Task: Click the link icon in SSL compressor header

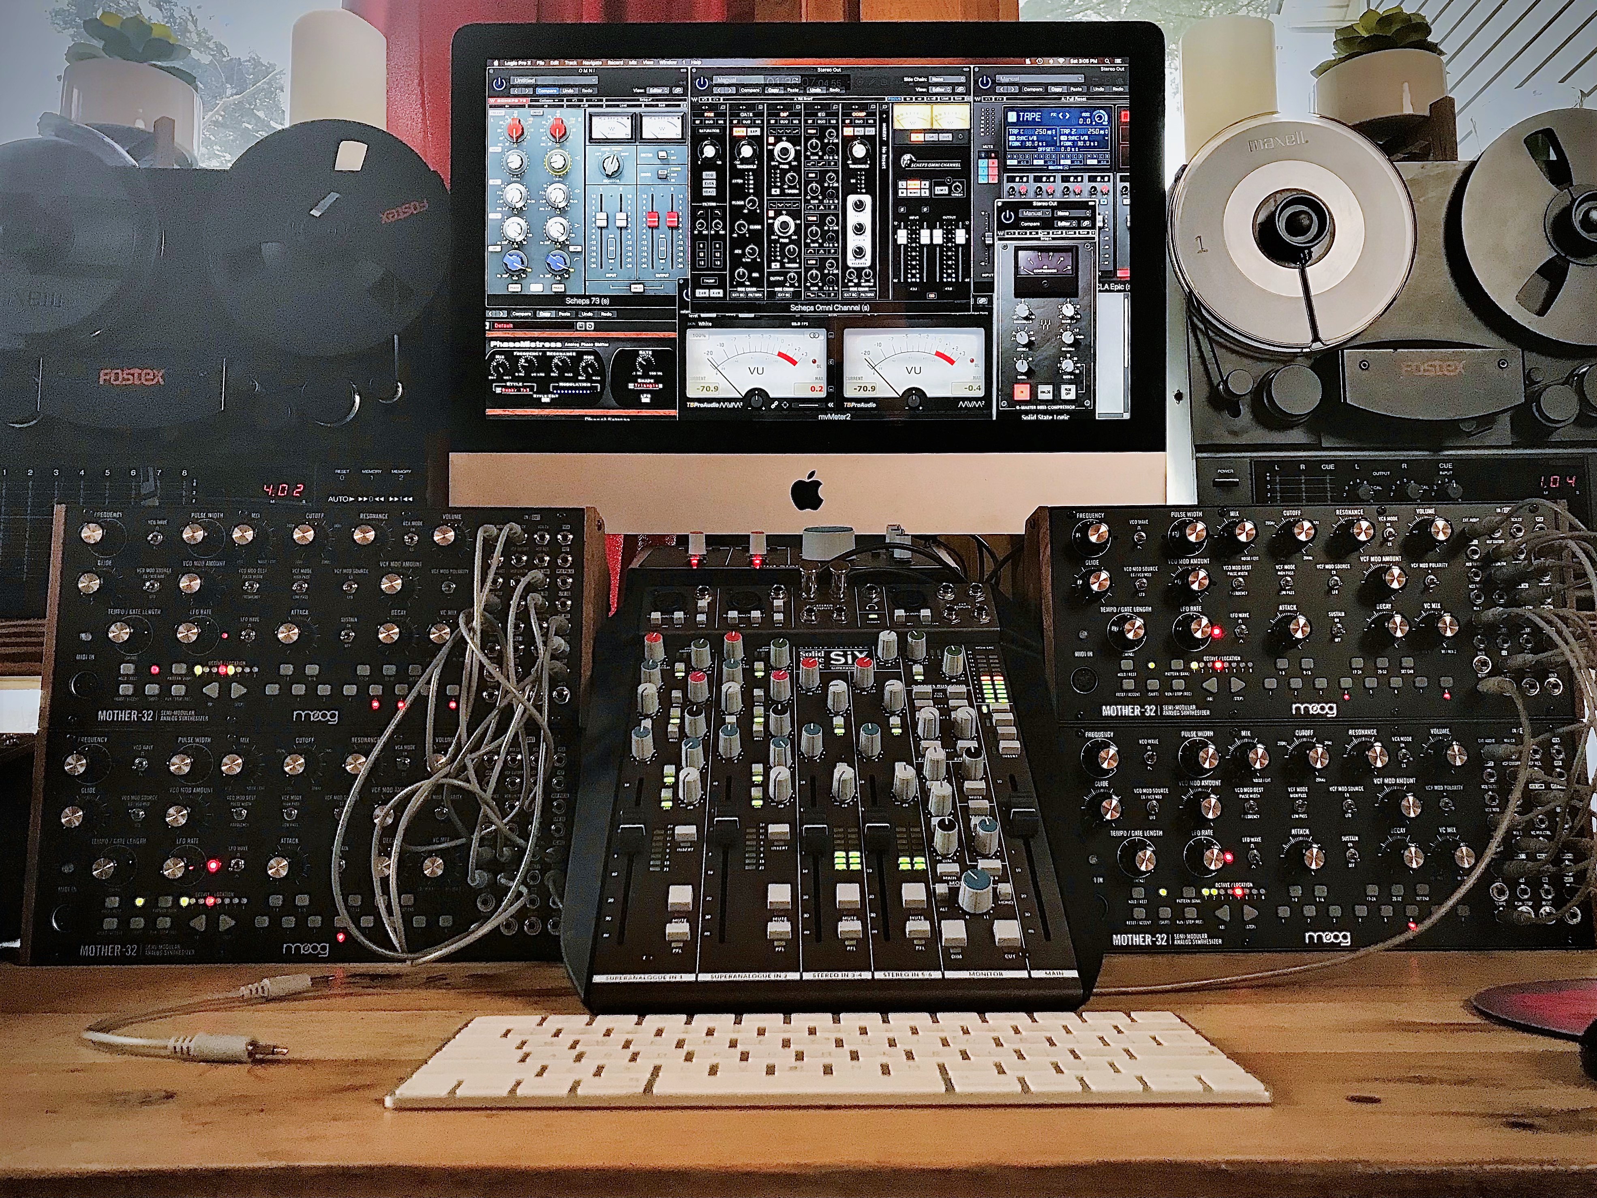Action: click(x=1087, y=223)
